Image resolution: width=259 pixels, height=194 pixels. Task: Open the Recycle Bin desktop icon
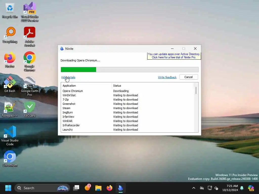pyautogui.click(x=10, y=11)
